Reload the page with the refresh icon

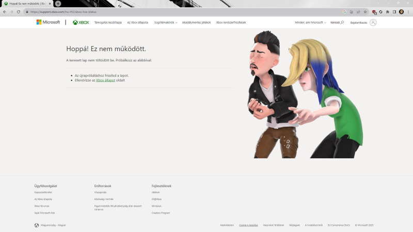coord(19,12)
